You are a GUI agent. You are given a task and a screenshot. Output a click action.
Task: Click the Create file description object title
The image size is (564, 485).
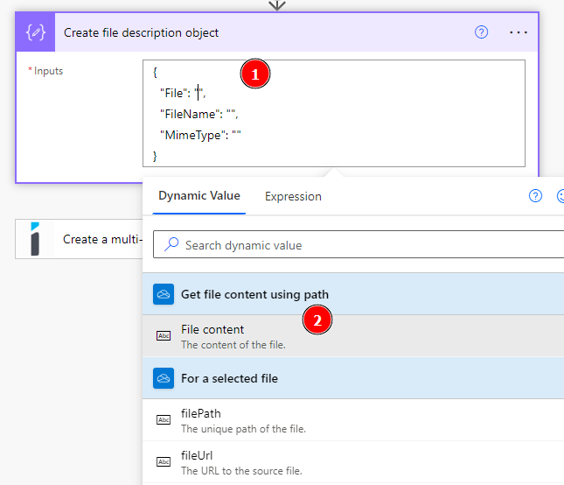[x=142, y=32]
